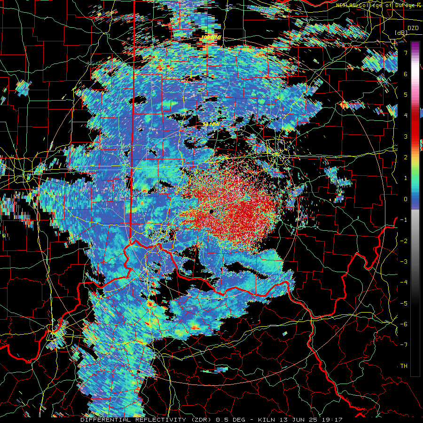Click the -2 value on color scale
This screenshot has height=423, width=423.
[x=404, y=241]
